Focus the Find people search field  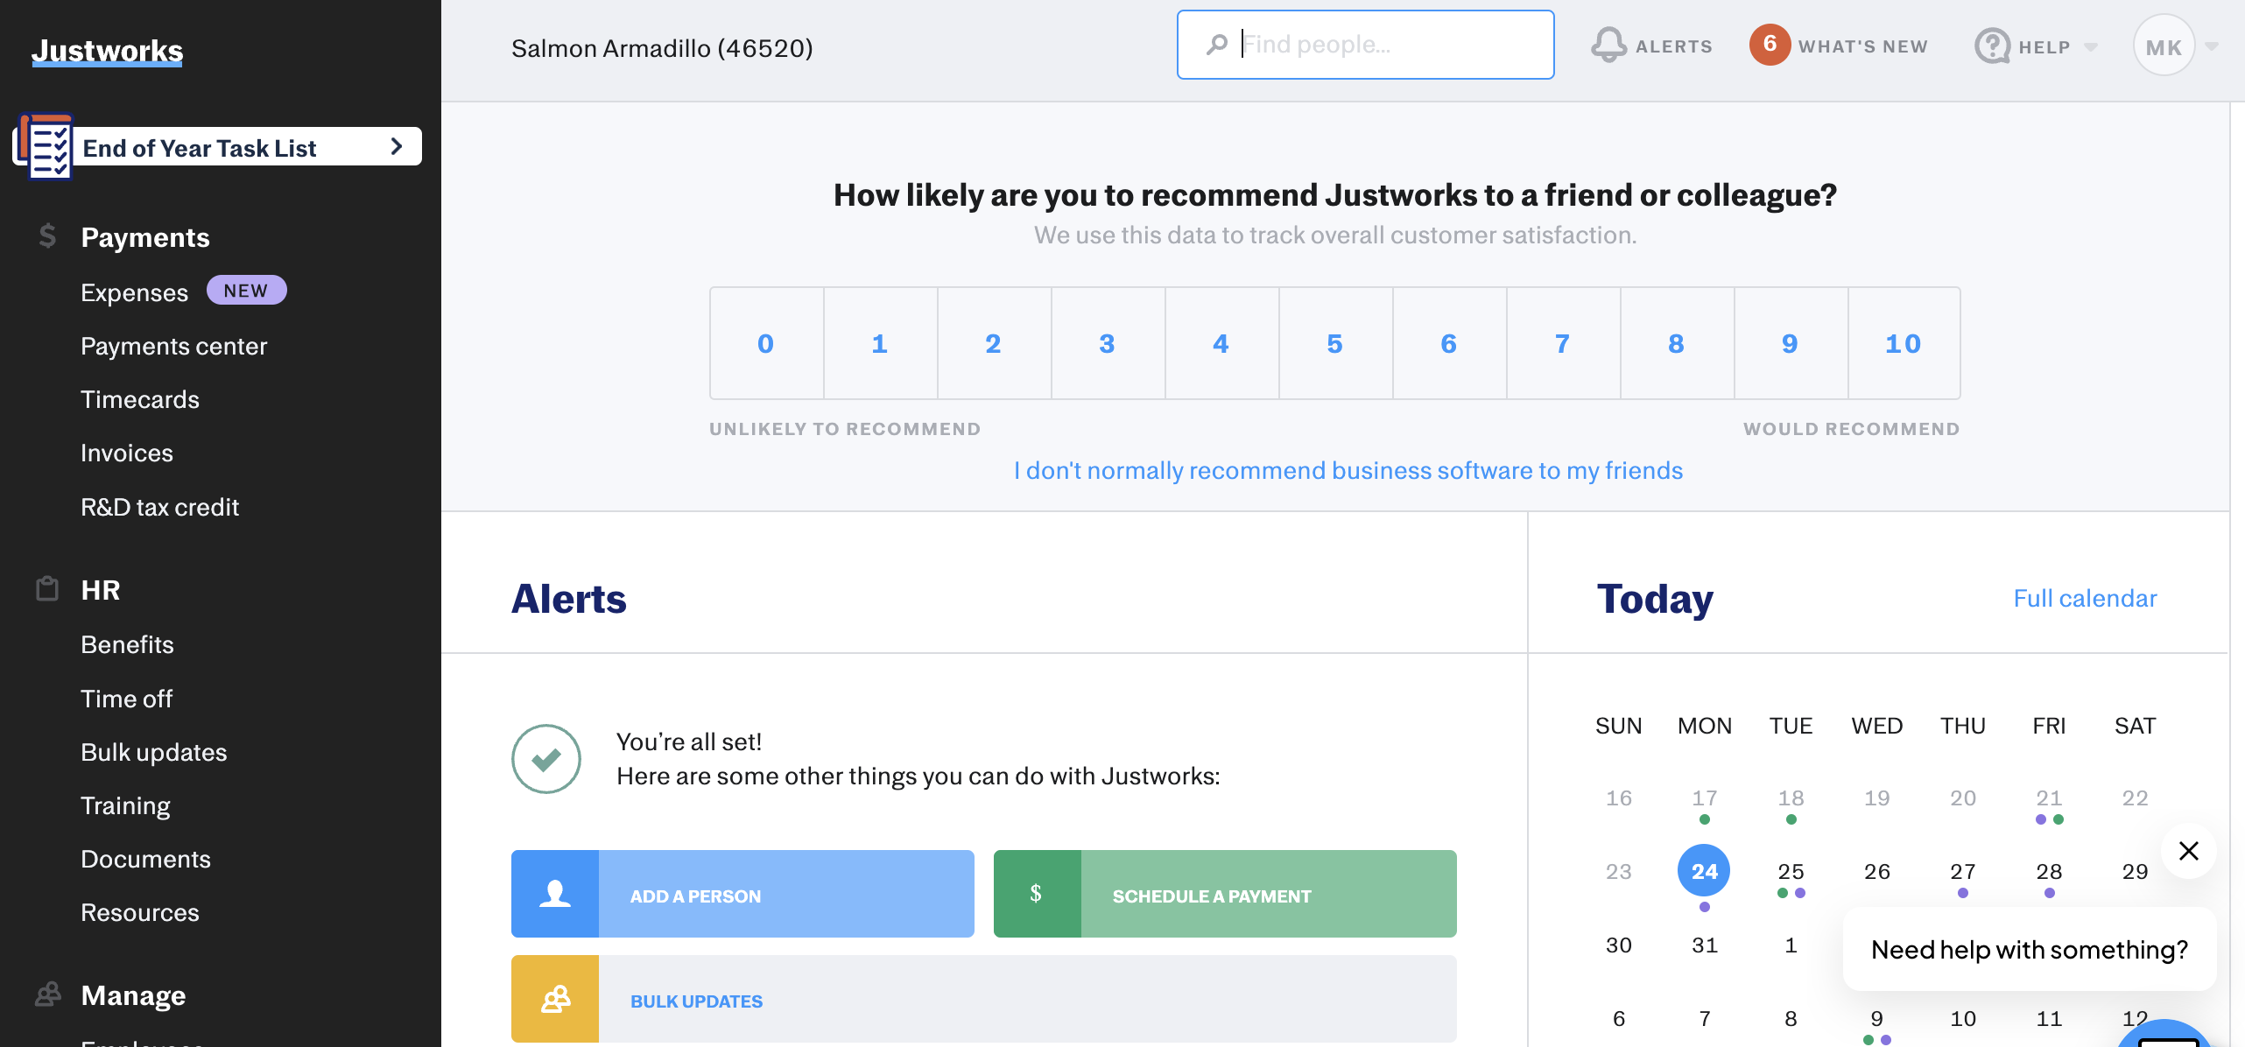1366,45
